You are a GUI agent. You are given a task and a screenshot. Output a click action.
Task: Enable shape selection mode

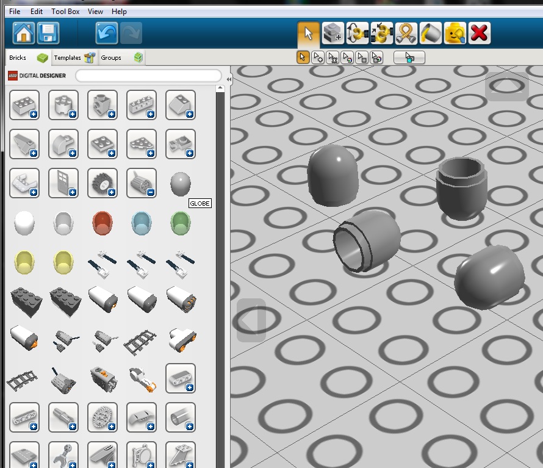362,57
